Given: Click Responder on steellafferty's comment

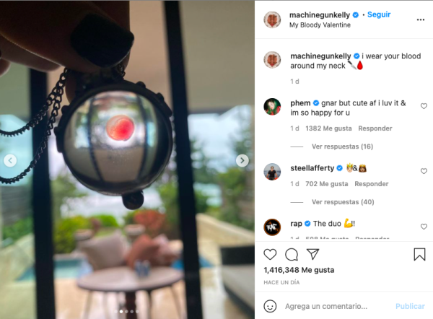Looking at the screenshot, I should tap(372, 184).
